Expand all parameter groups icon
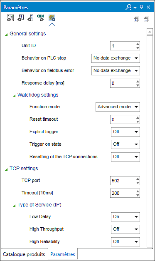Image resolution: width=155 pixels, height=261 pixels. coord(136,19)
